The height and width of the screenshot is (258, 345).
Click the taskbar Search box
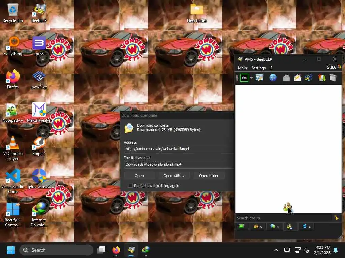(56, 250)
